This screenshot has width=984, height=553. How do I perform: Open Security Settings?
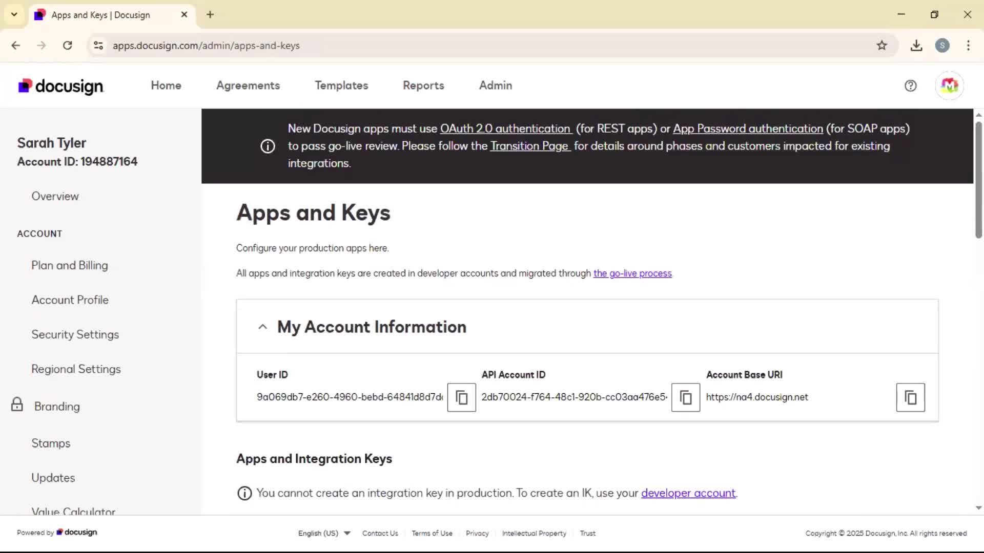(x=75, y=334)
